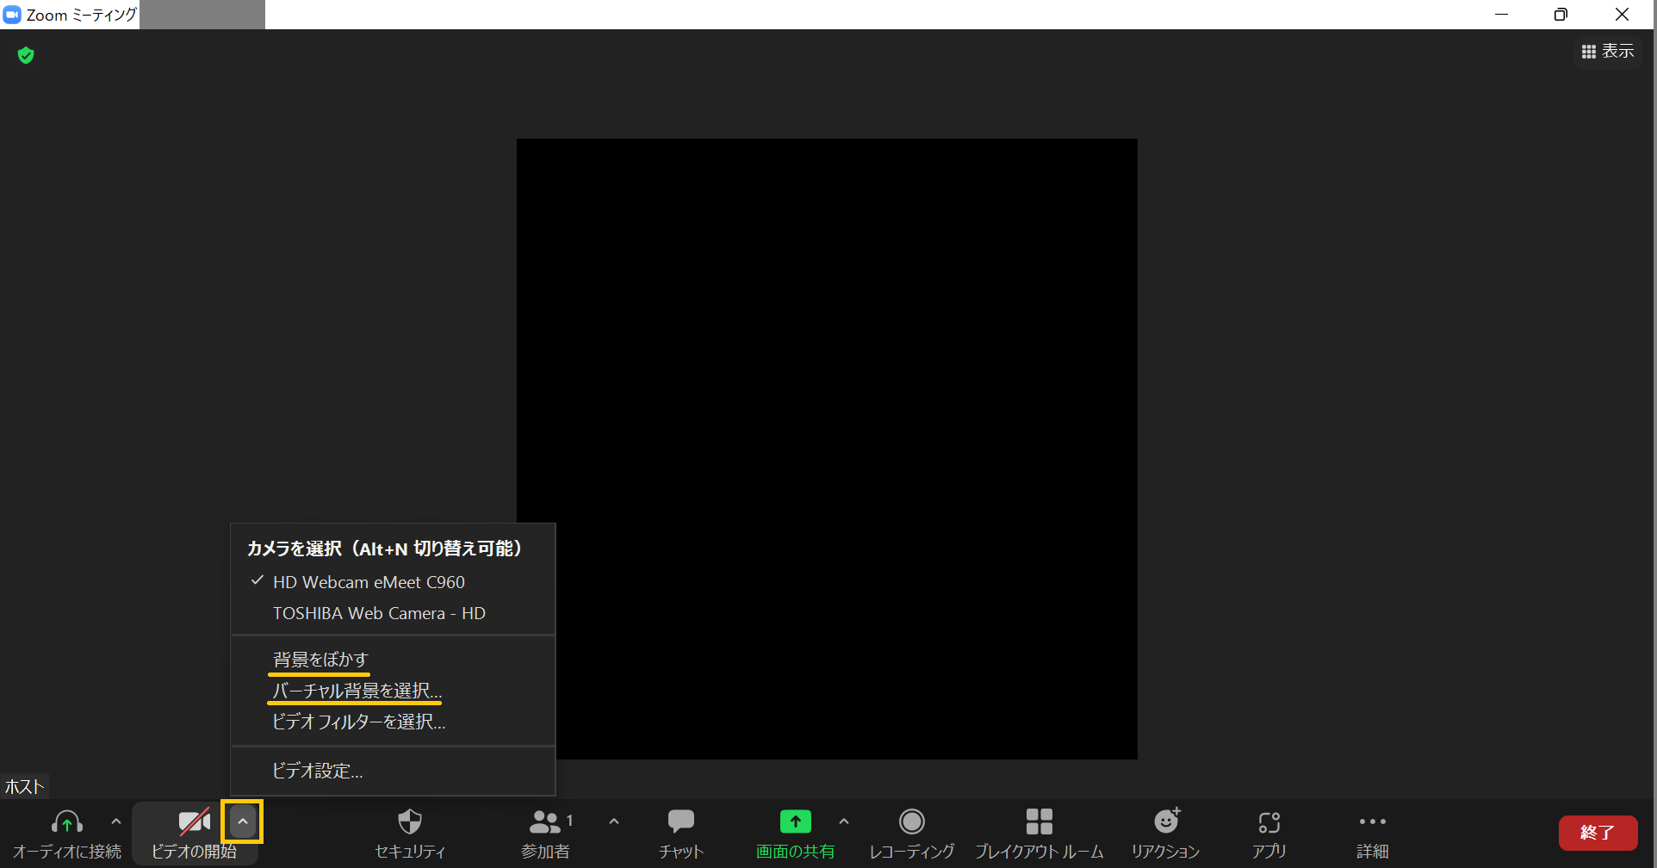Open the Reactions smiley icon
This screenshot has height=868, width=1657.
click(x=1166, y=822)
